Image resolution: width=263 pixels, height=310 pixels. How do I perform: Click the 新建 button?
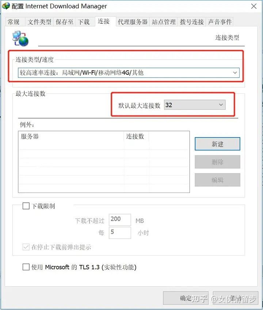coord(217,144)
